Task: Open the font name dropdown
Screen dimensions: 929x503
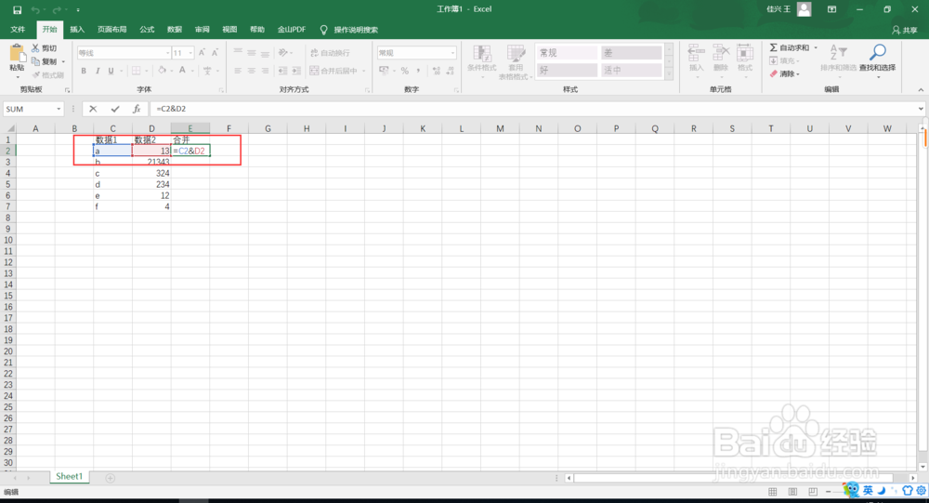Action: (167, 53)
